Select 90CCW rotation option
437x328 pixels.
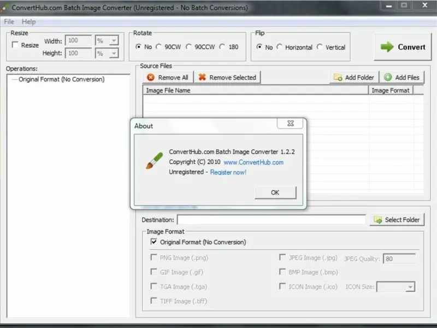(x=188, y=46)
